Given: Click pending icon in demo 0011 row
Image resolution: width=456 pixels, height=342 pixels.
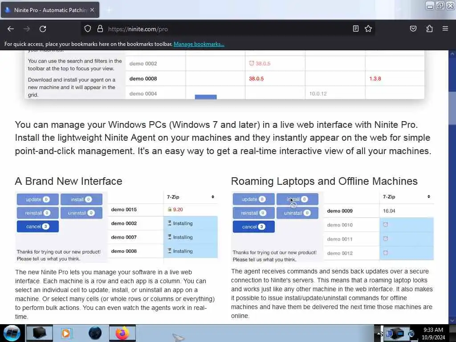Looking at the screenshot, I should (x=386, y=239).
